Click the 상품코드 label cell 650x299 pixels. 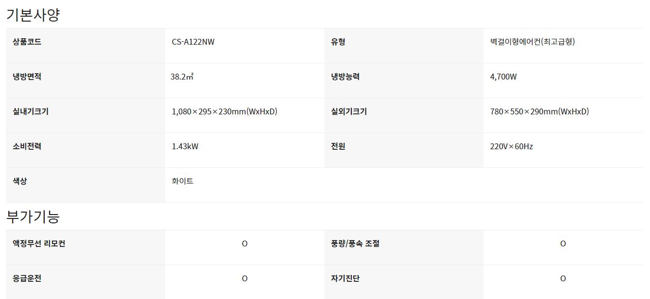(27, 42)
